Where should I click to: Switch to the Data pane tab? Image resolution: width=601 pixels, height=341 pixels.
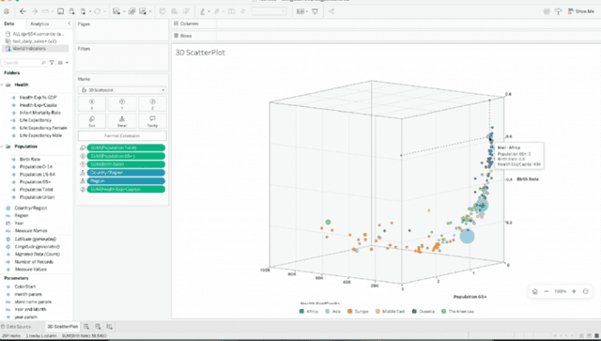[x=9, y=23]
